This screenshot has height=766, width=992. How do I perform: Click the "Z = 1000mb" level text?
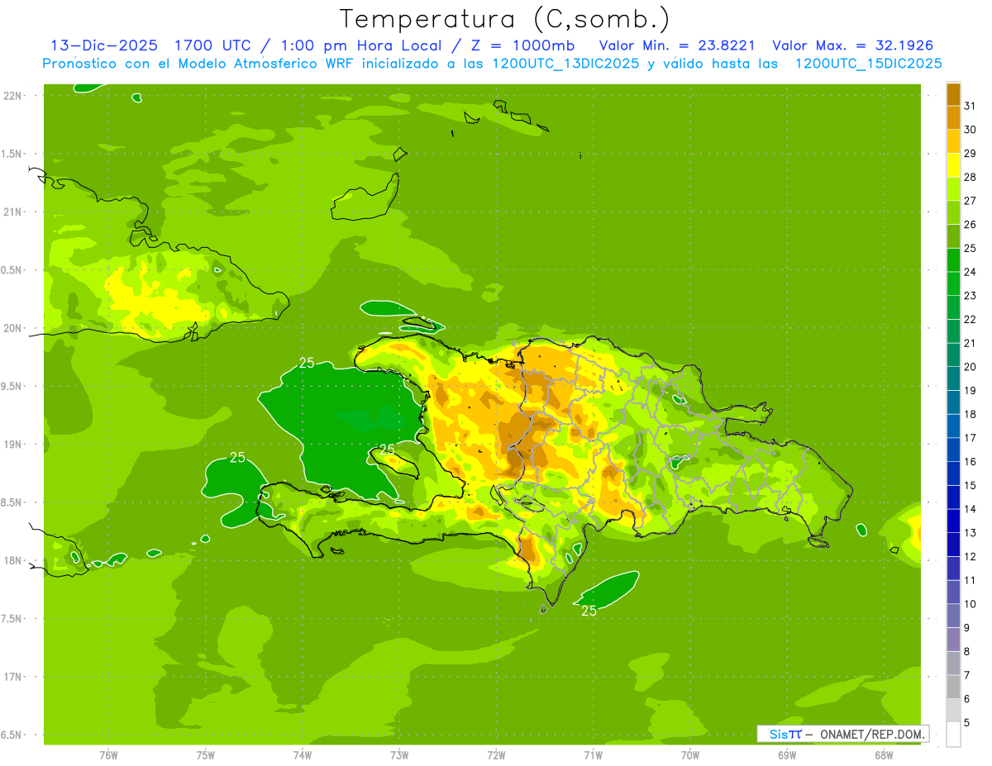[x=522, y=45]
